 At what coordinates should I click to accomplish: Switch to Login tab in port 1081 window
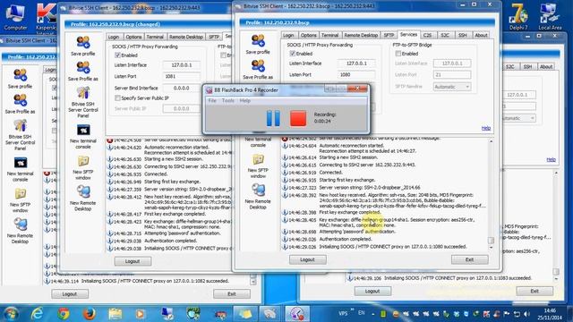pos(114,37)
